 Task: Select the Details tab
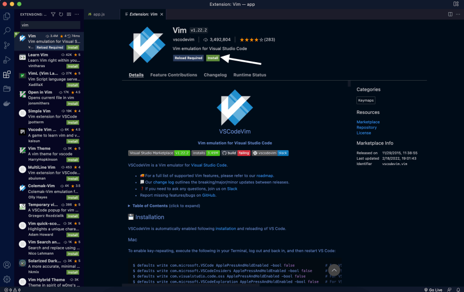136,75
